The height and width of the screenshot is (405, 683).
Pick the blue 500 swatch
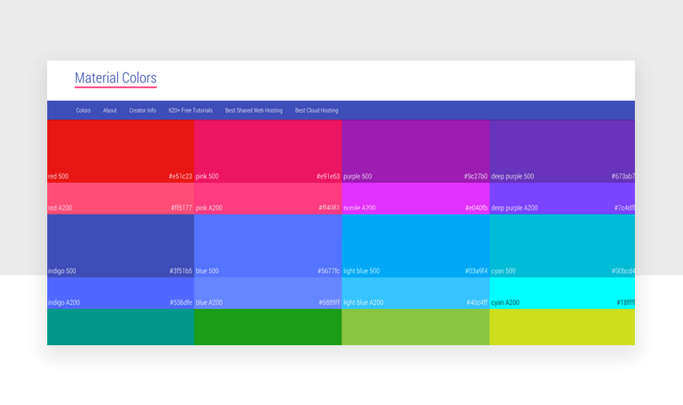268,246
